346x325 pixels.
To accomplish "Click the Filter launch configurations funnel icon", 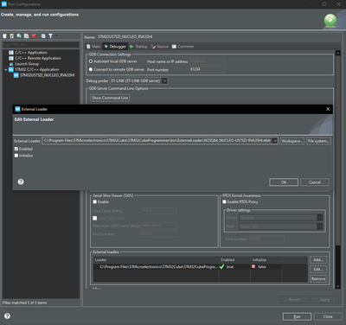I will [50, 36].
